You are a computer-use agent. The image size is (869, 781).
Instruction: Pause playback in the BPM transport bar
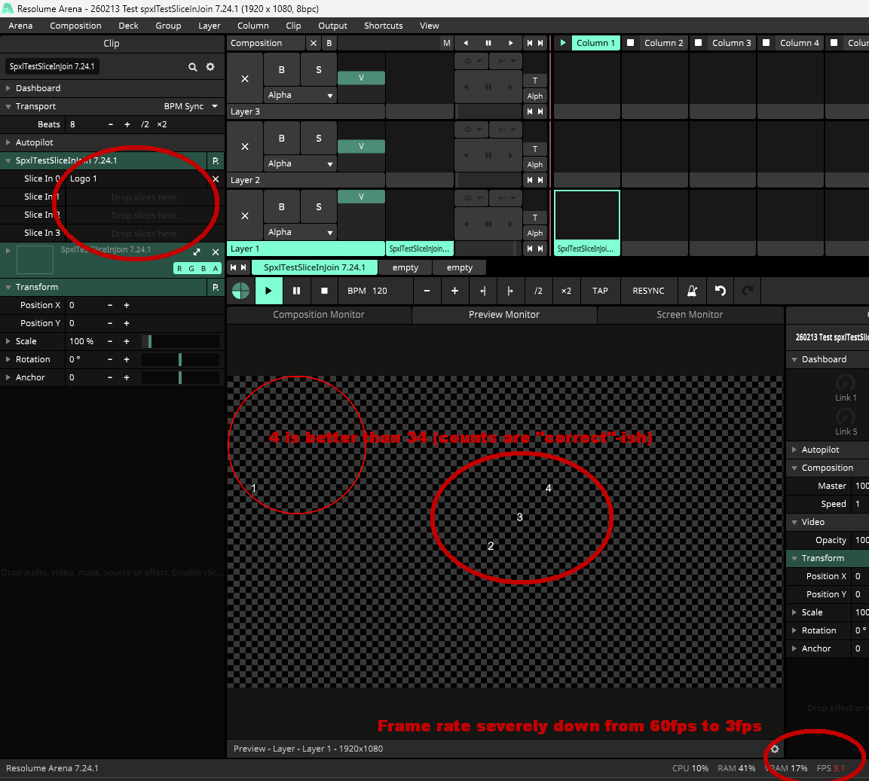pos(296,291)
